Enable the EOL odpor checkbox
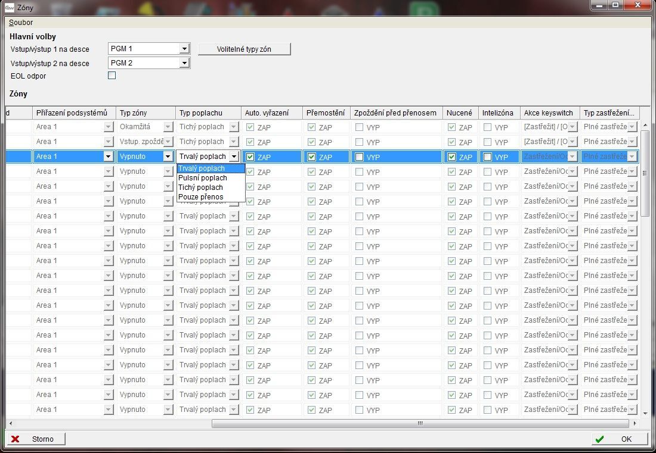The height and width of the screenshot is (453, 656). point(112,76)
